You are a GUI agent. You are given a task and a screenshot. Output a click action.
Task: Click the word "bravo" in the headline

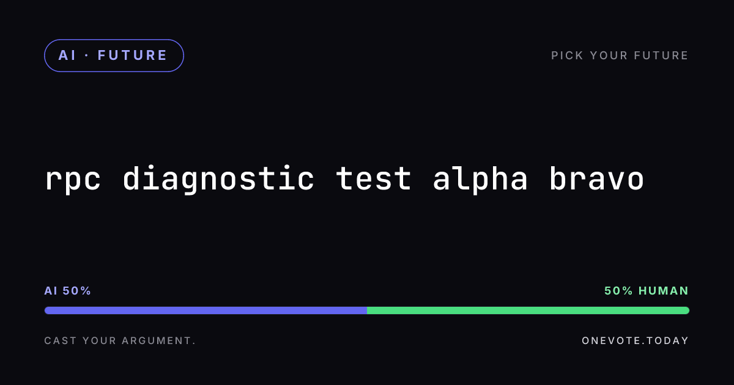[596, 180]
